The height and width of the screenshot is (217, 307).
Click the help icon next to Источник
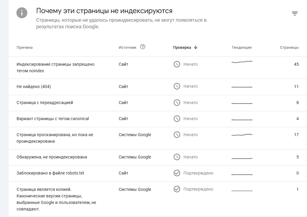pyautogui.click(x=143, y=47)
